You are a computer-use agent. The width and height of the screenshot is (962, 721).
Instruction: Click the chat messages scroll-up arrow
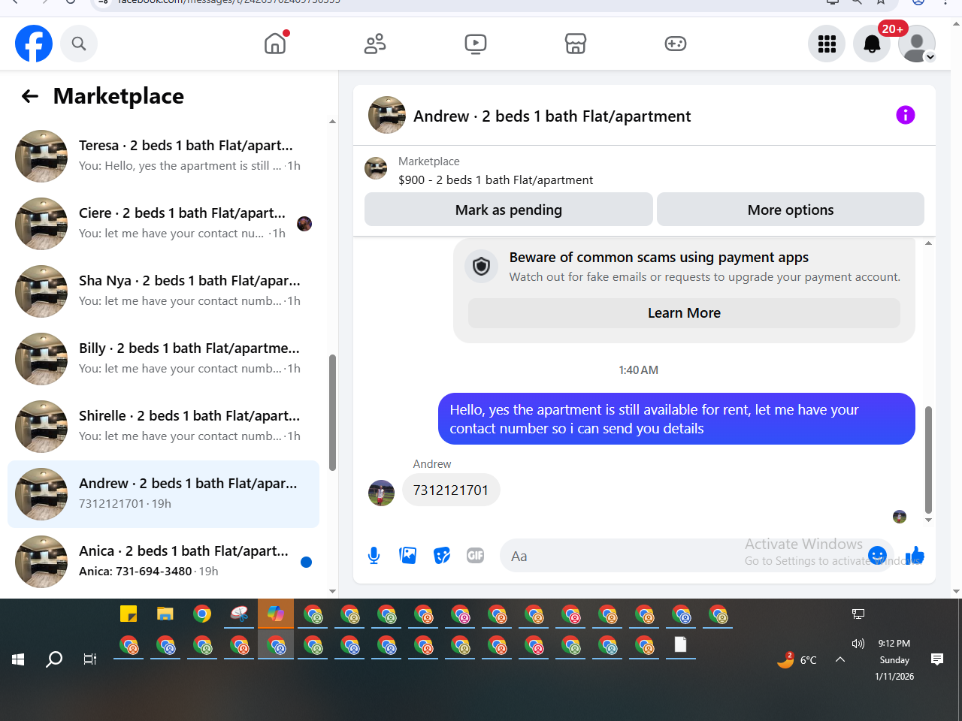[928, 243]
